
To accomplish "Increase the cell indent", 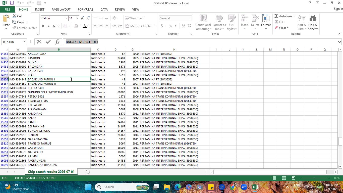I will [120, 26].
